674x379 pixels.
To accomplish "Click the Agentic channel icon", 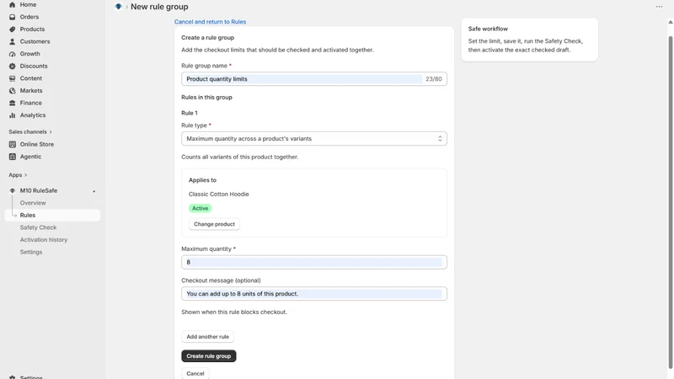I will coord(12,157).
